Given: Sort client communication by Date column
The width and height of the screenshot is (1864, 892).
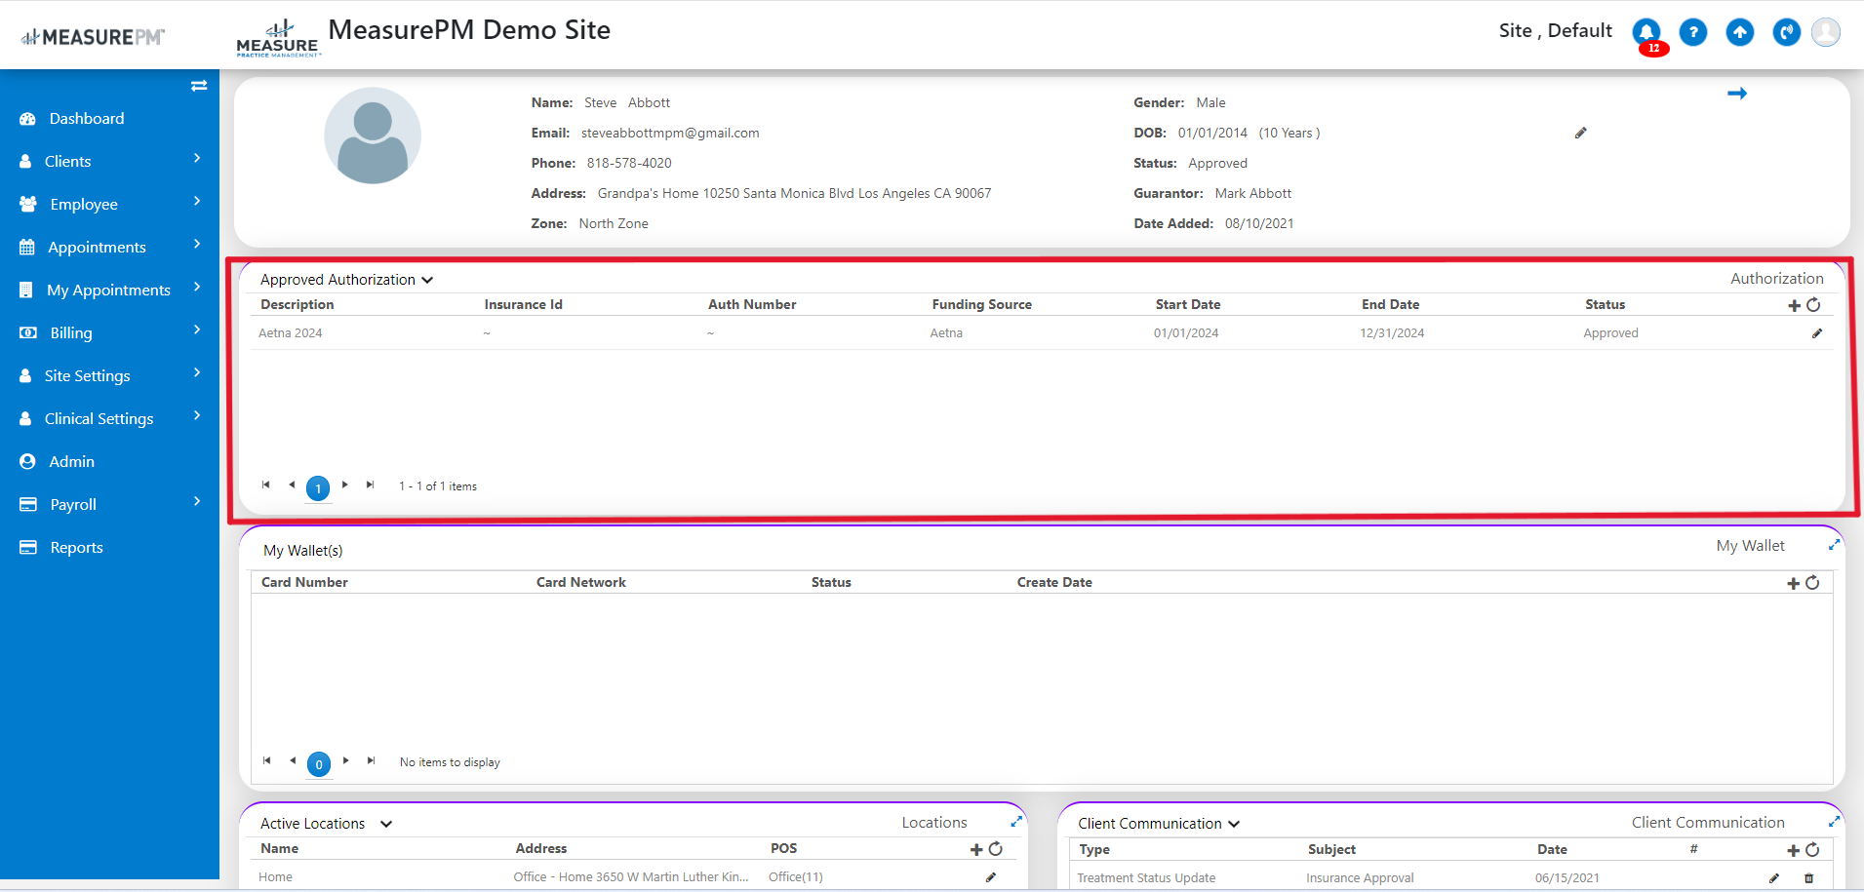Looking at the screenshot, I should (x=1553, y=850).
